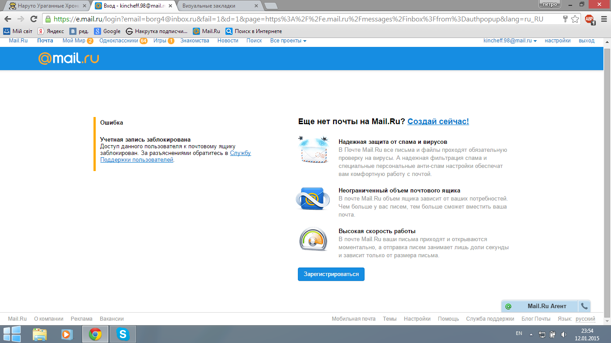Open the Накрутка подписчи... bookmark

point(157,31)
